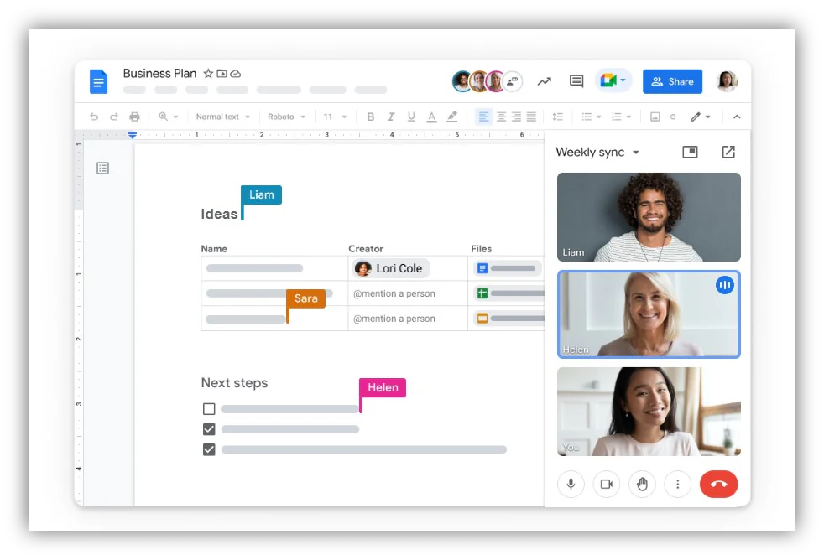This screenshot has width=824, height=560.
Task: Toggle underline formatting
Action: tap(411, 117)
